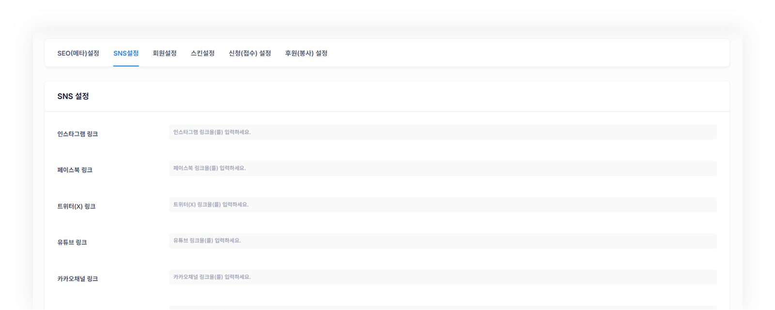Select the SNS설정 tab
Viewport: 775px width, 310px height.
126,53
